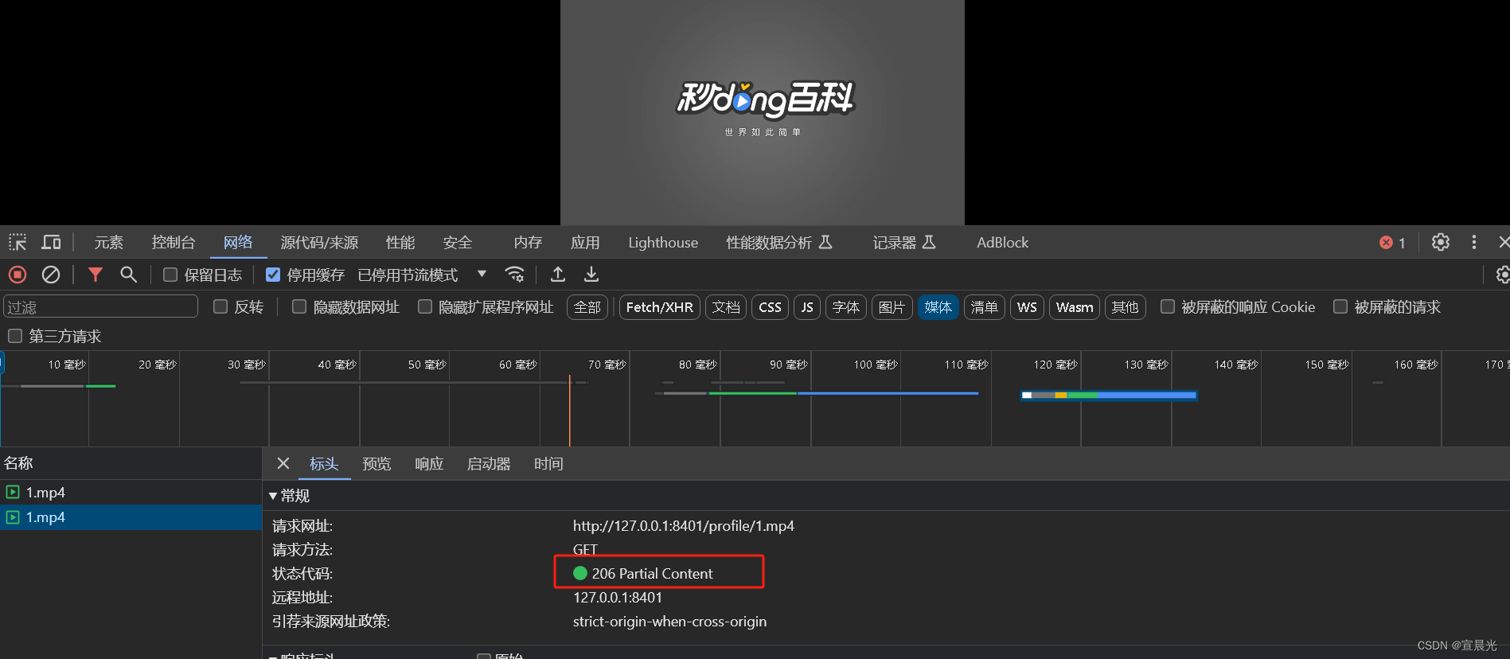The height and width of the screenshot is (659, 1510).
Task: Click the sec-dong video logo
Action: pyautogui.click(x=765, y=100)
